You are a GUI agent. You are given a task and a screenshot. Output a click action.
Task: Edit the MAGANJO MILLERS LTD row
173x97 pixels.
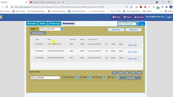click(x=107, y=51)
